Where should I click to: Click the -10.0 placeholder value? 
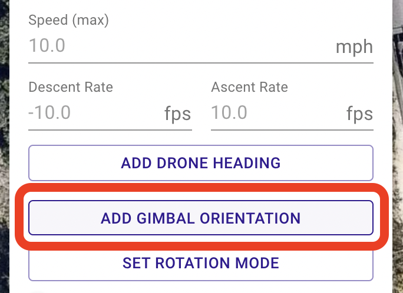tap(49, 112)
